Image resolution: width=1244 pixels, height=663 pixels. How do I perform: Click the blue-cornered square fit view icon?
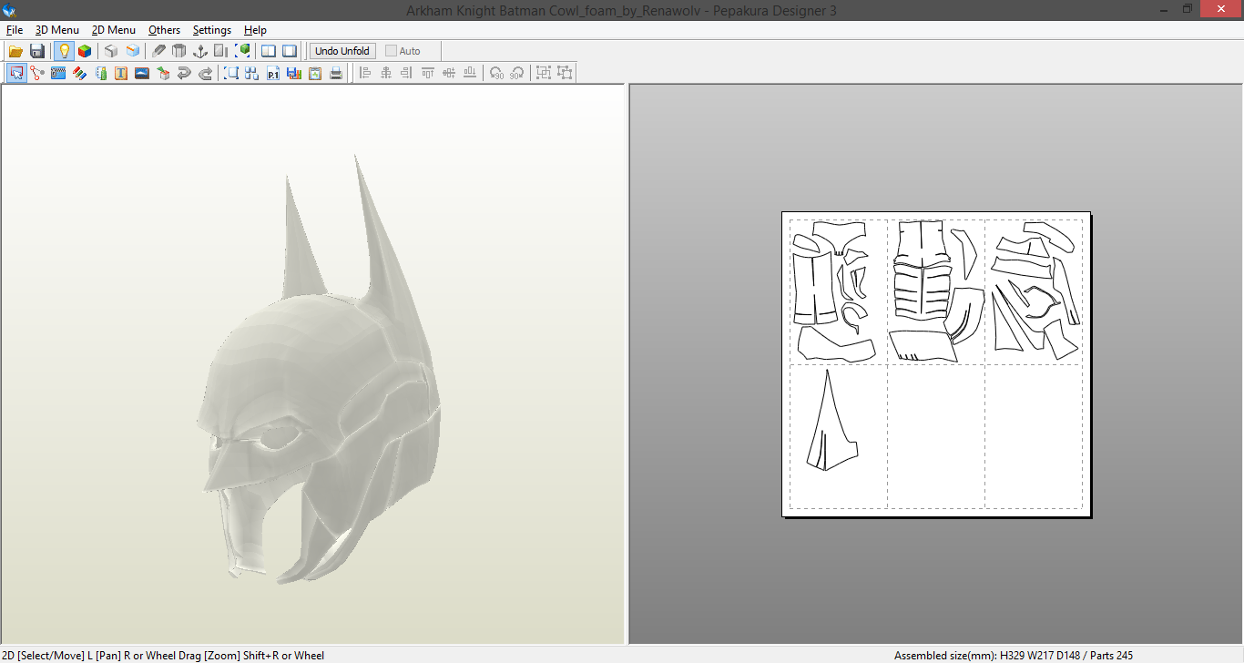pos(231,73)
